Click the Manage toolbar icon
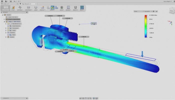The width and height of the screenshot is (175, 100). pyautogui.click(x=68, y=7)
